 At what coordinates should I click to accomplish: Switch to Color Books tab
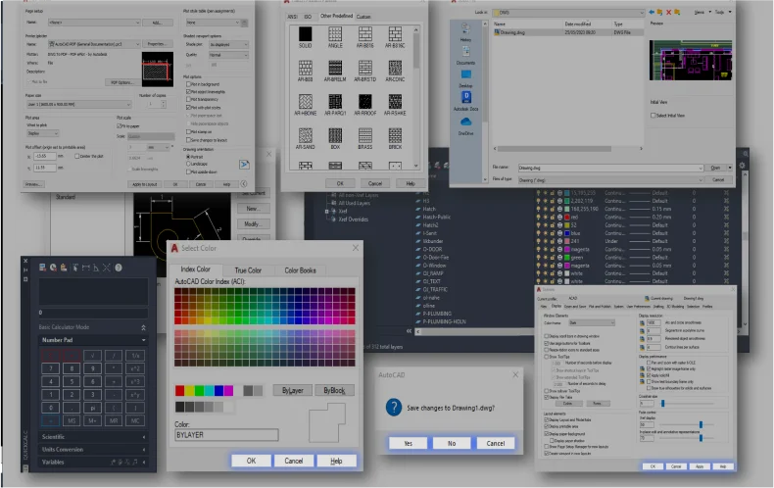click(300, 270)
